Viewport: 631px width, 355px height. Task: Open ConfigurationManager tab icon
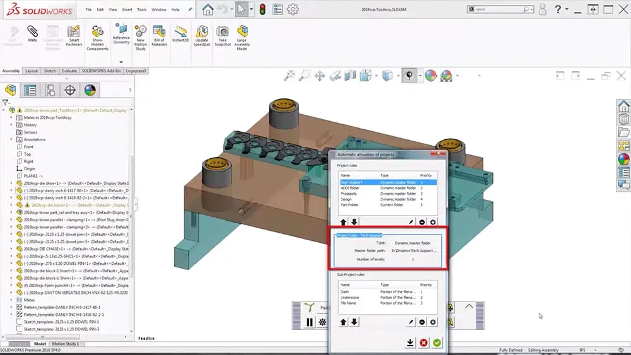pyautogui.click(x=50, y=90)
